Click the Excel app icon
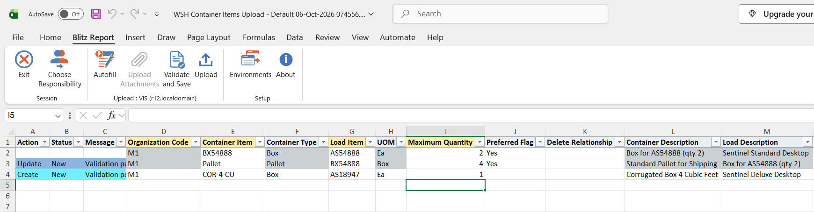This screenshot has width=814, height=212. tap(14, 14)
